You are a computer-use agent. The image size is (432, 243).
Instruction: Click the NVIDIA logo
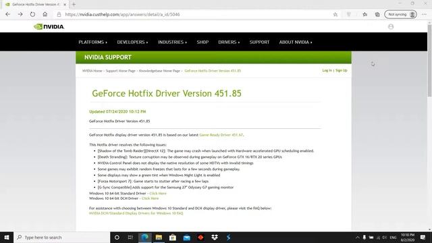click(49, 27)
